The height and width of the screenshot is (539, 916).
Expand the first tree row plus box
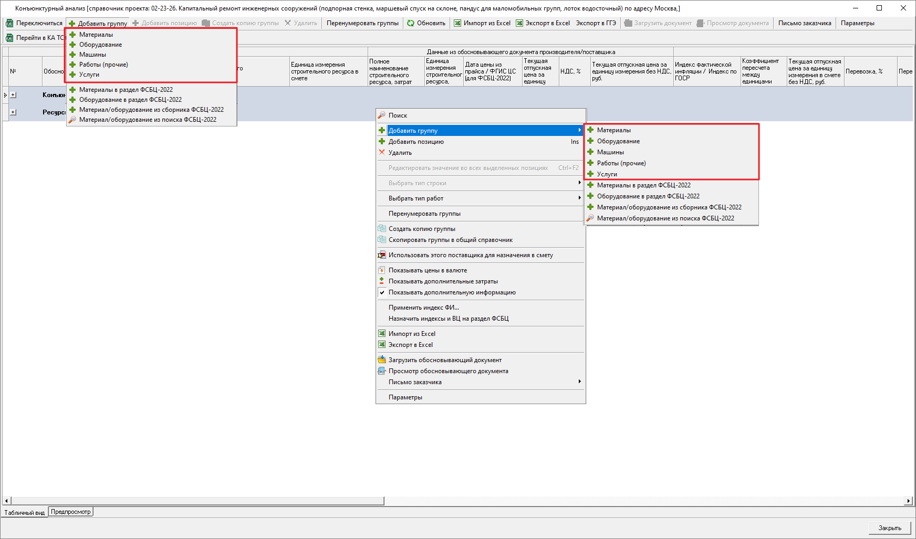tap(13, 95)
